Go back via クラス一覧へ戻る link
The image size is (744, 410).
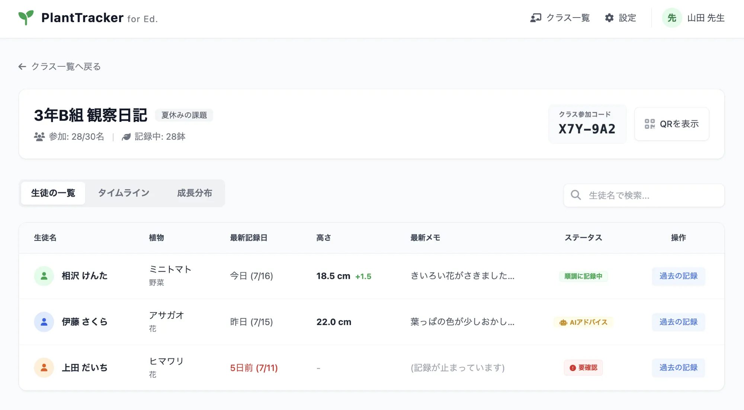[x=60, y=67]
